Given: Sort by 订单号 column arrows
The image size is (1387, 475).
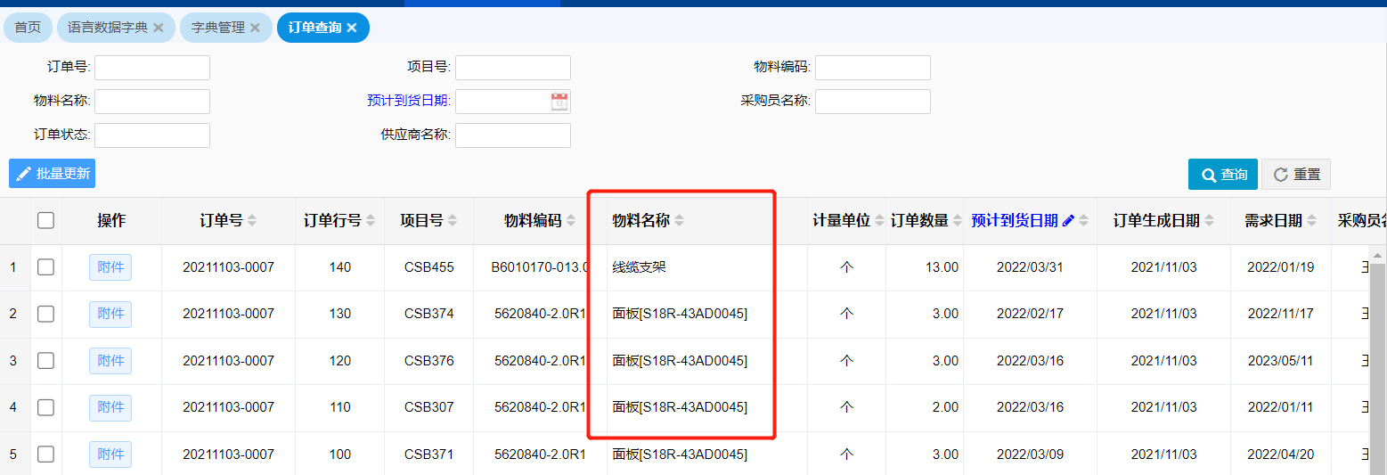Looking at the screenshot, I should [252, 221].
